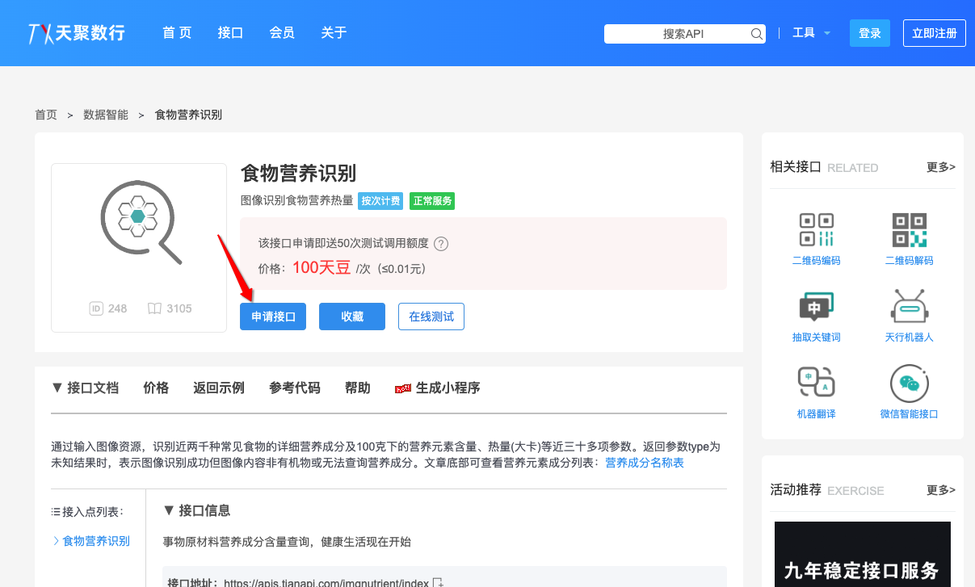Open 关于 in top navigation

pos(334,33)
